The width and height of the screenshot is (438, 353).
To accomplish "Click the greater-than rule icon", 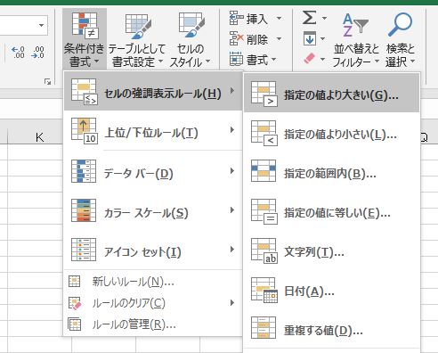I will [264, 94].
